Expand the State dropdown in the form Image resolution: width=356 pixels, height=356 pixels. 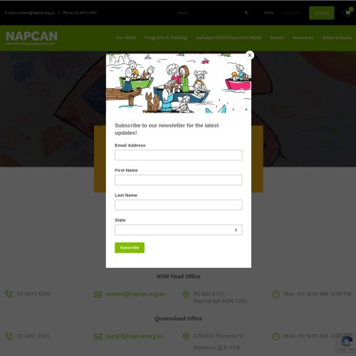179,230
